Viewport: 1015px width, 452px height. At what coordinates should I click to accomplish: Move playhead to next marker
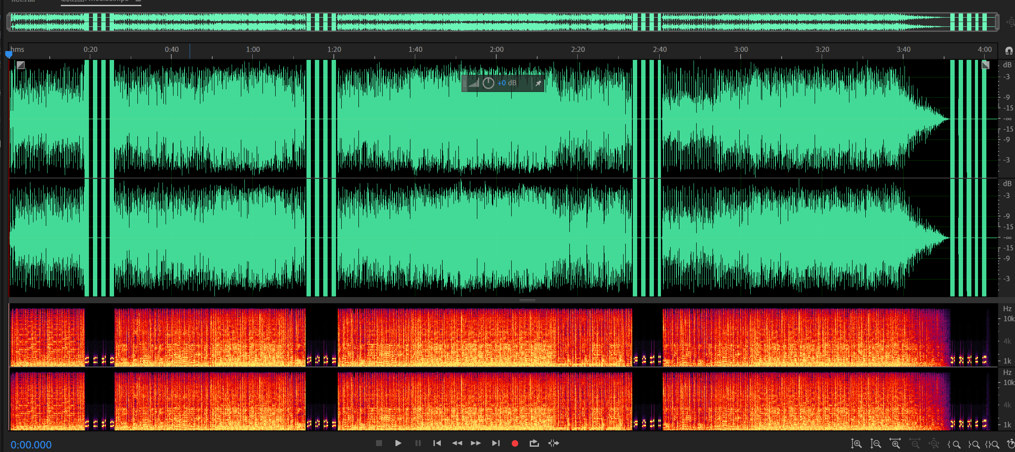coord(496,443)
